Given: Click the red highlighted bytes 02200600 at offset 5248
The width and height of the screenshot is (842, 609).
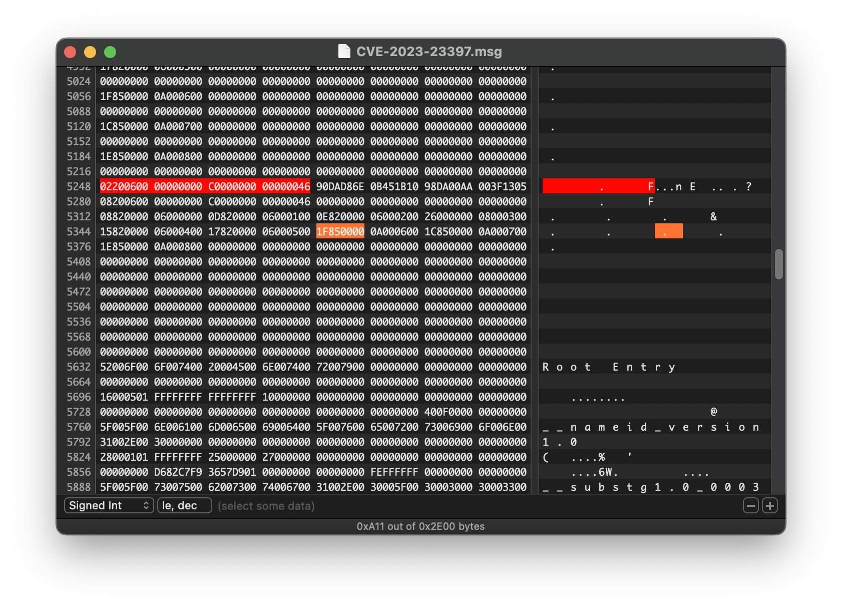Looking at the screenshot, I should [124, 187].
